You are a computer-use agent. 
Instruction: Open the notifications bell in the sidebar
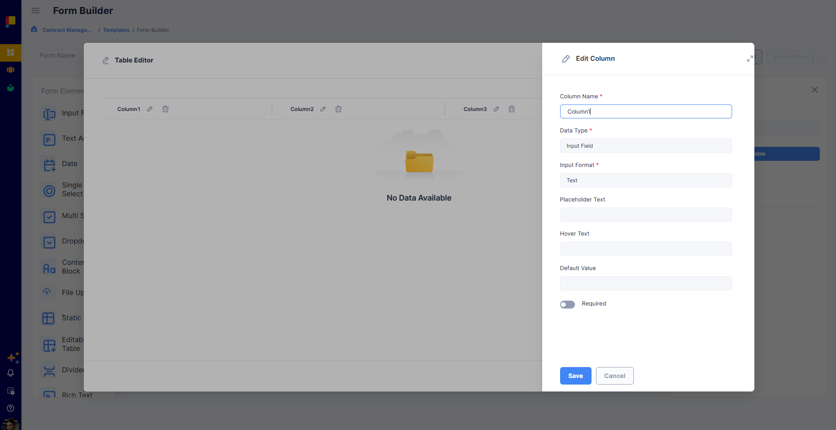10,373
